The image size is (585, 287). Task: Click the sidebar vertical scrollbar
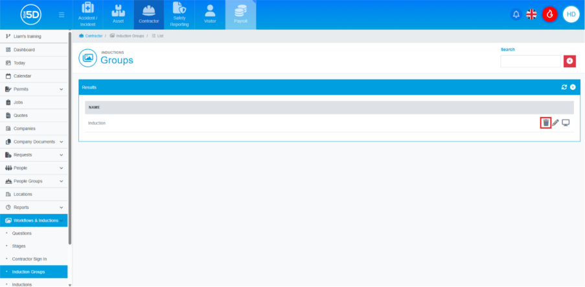(70, 138)
